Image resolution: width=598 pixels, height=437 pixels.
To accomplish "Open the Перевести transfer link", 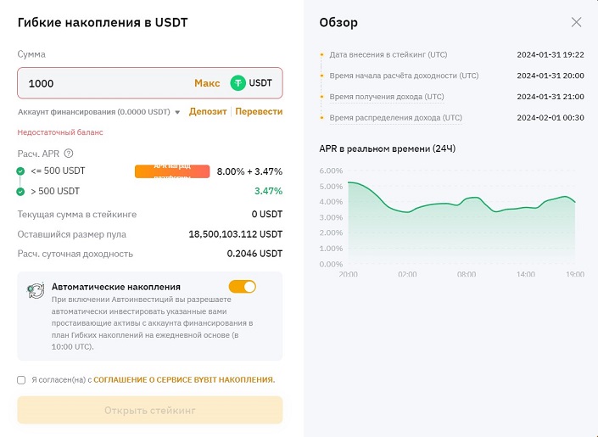I will pyautogui.click(x=259, y=111).
